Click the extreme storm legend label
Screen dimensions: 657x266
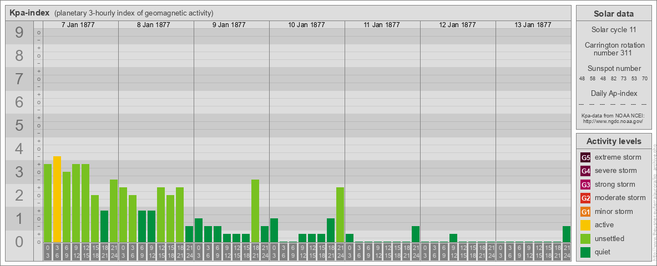pyautogui.click(x=618, y=158)
